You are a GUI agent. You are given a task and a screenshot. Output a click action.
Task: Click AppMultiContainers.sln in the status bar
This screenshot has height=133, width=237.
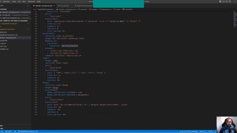pyautogui.click(x=28, y=132)
